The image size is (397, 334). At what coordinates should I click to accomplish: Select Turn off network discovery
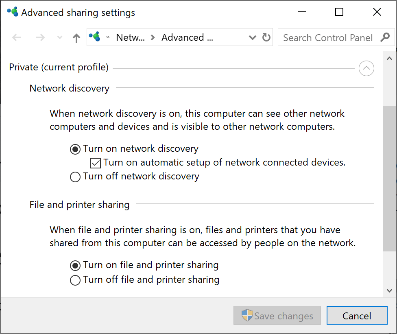point(75,177)
